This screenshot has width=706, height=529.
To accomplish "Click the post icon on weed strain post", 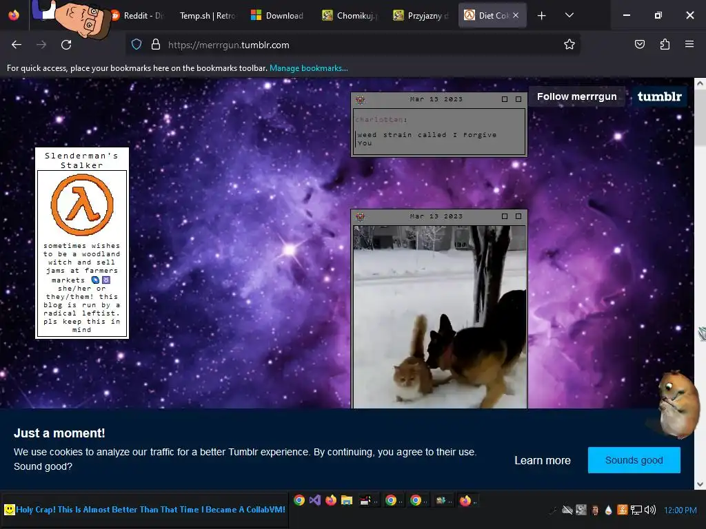I will tap(360, 99).
